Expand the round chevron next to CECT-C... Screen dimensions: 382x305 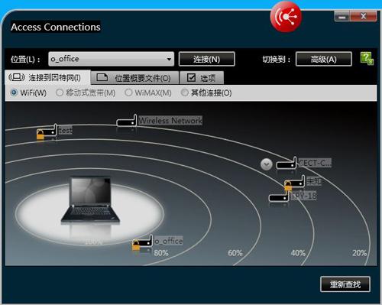pyautogui.click(x=267, y=164)
